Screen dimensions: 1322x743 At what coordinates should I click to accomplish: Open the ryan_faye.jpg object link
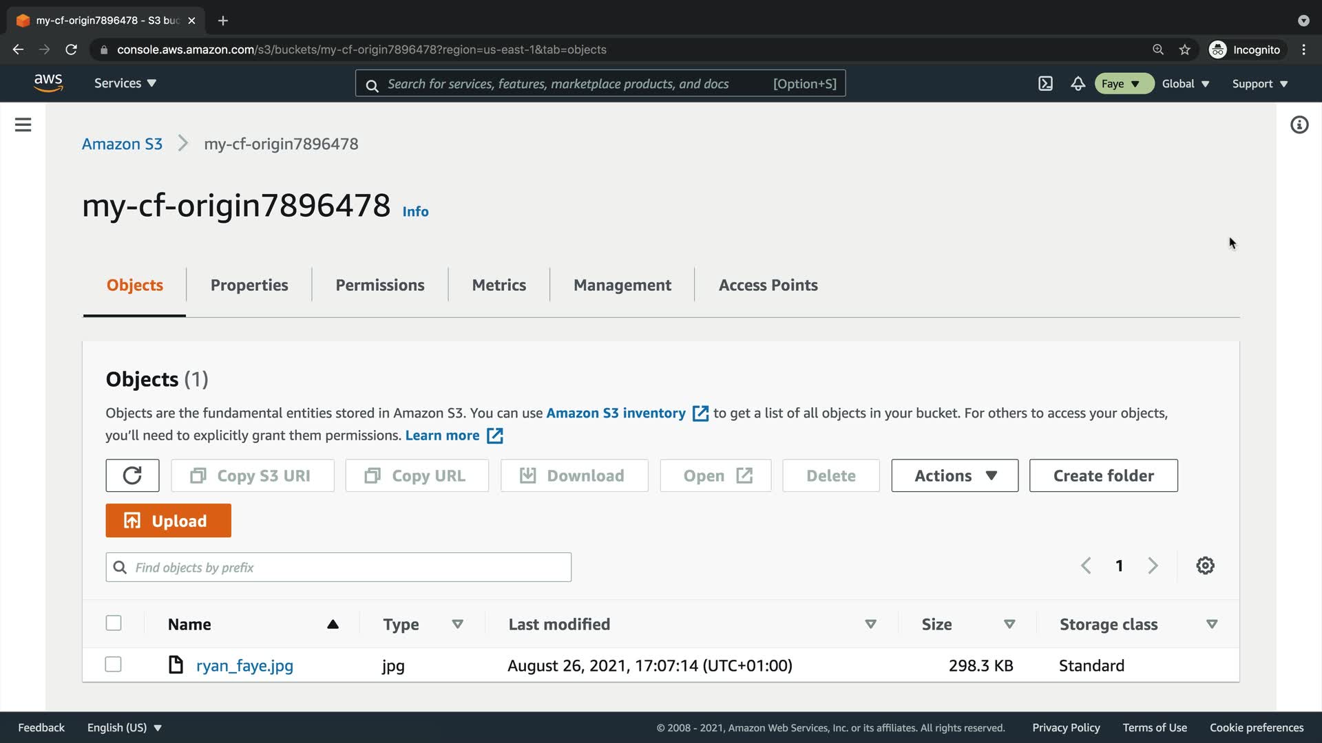click(x=244, y=665)
